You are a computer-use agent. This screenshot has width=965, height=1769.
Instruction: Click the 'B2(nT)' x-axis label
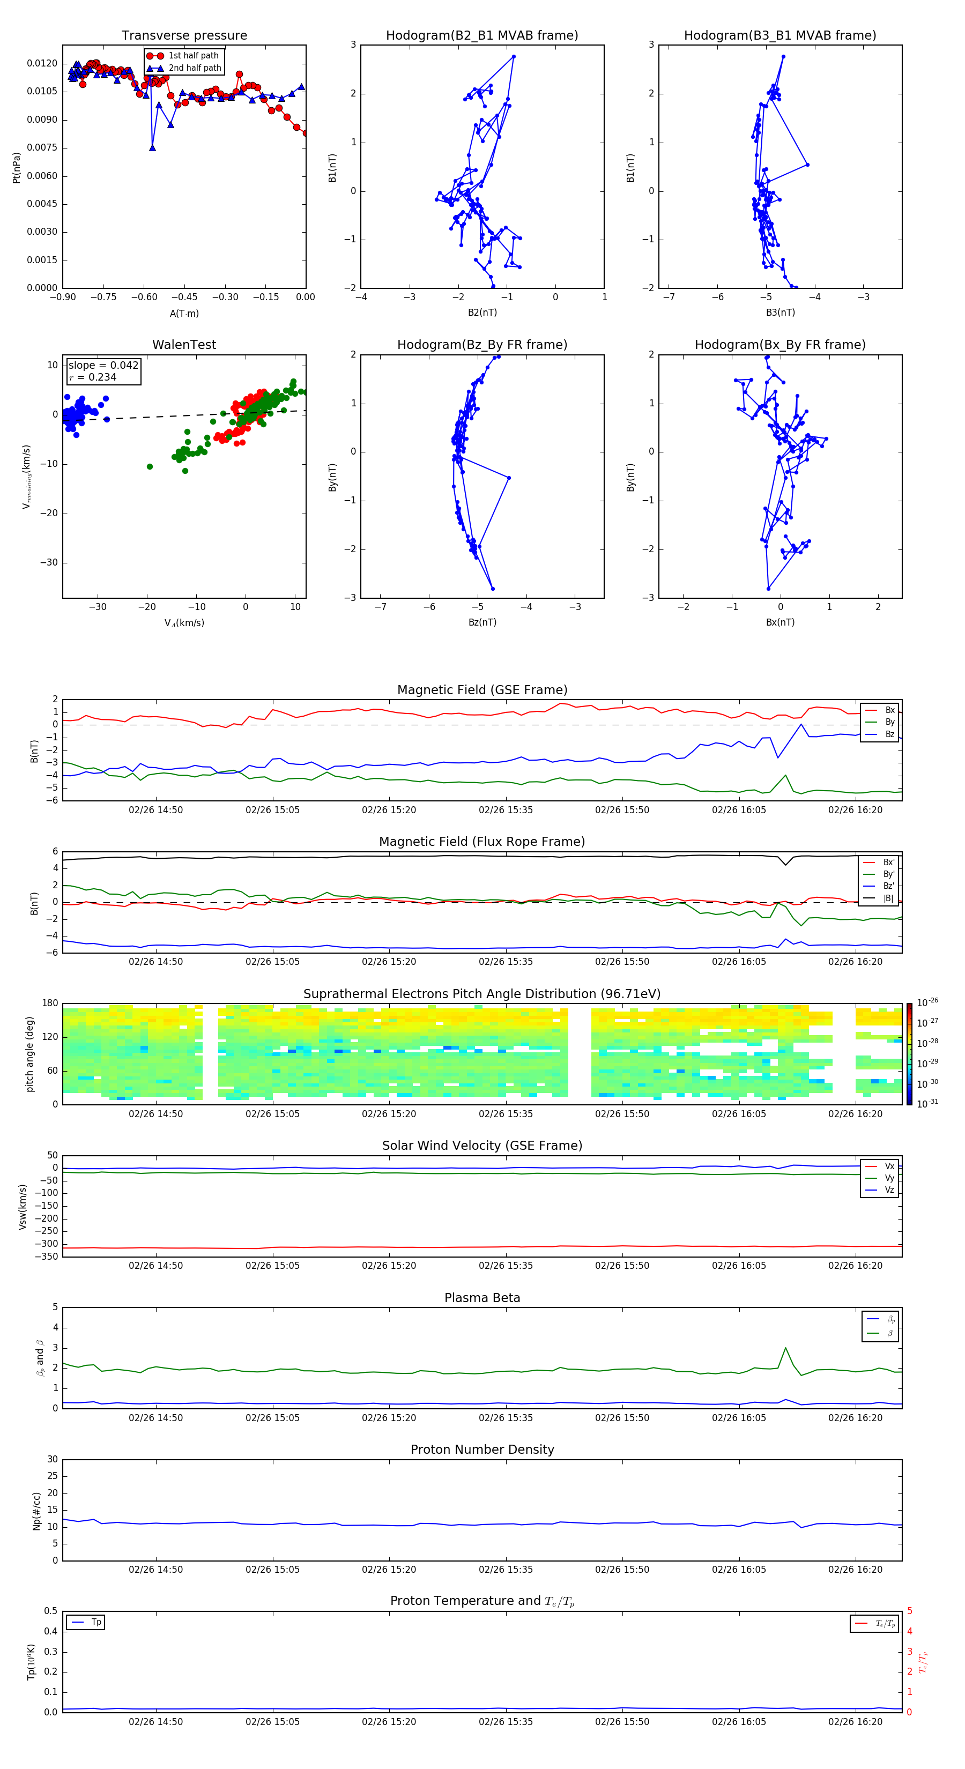(482, 313)
